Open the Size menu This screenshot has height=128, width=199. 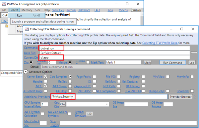click(38, 10)
